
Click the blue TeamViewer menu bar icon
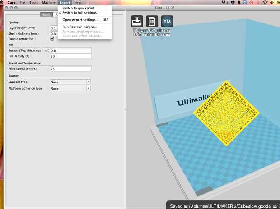[x=245, y=2]
